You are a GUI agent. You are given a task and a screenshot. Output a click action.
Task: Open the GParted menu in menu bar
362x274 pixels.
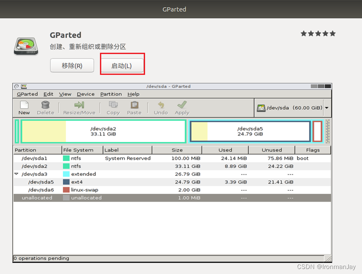tap(27, 94)
